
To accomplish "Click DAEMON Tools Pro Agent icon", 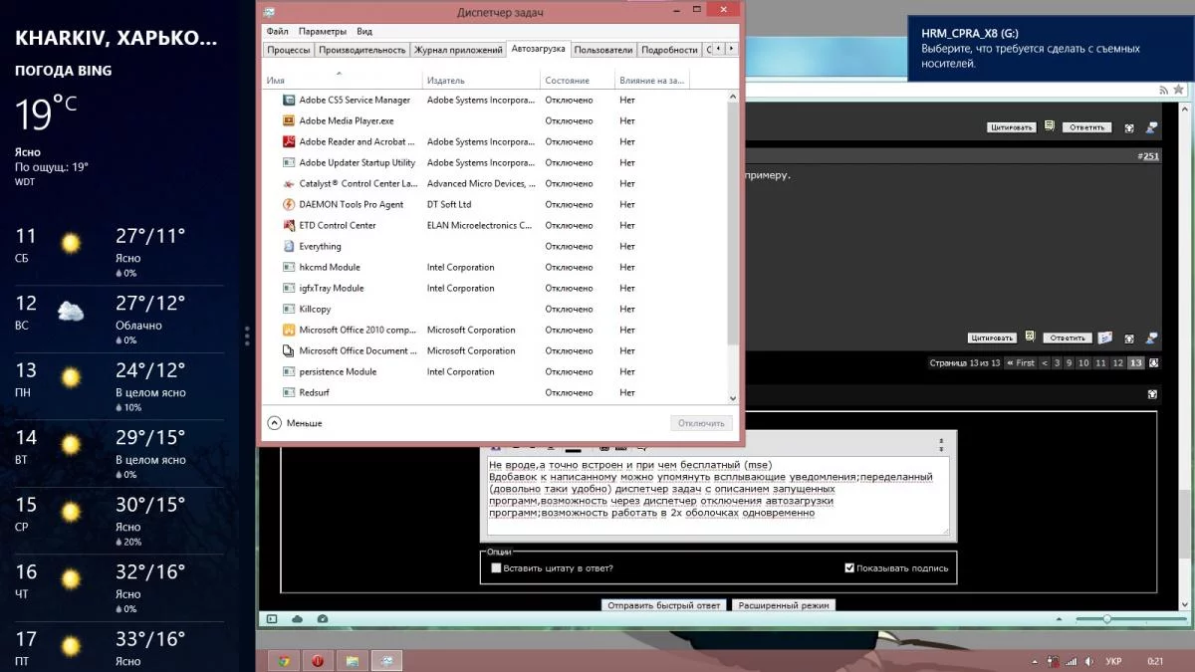I will tap(289, 204).
